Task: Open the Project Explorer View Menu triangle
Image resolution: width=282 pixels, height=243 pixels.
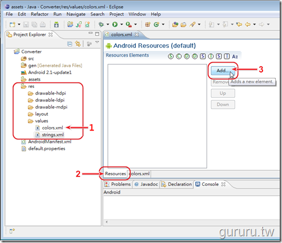Action: tap(97, 42)
